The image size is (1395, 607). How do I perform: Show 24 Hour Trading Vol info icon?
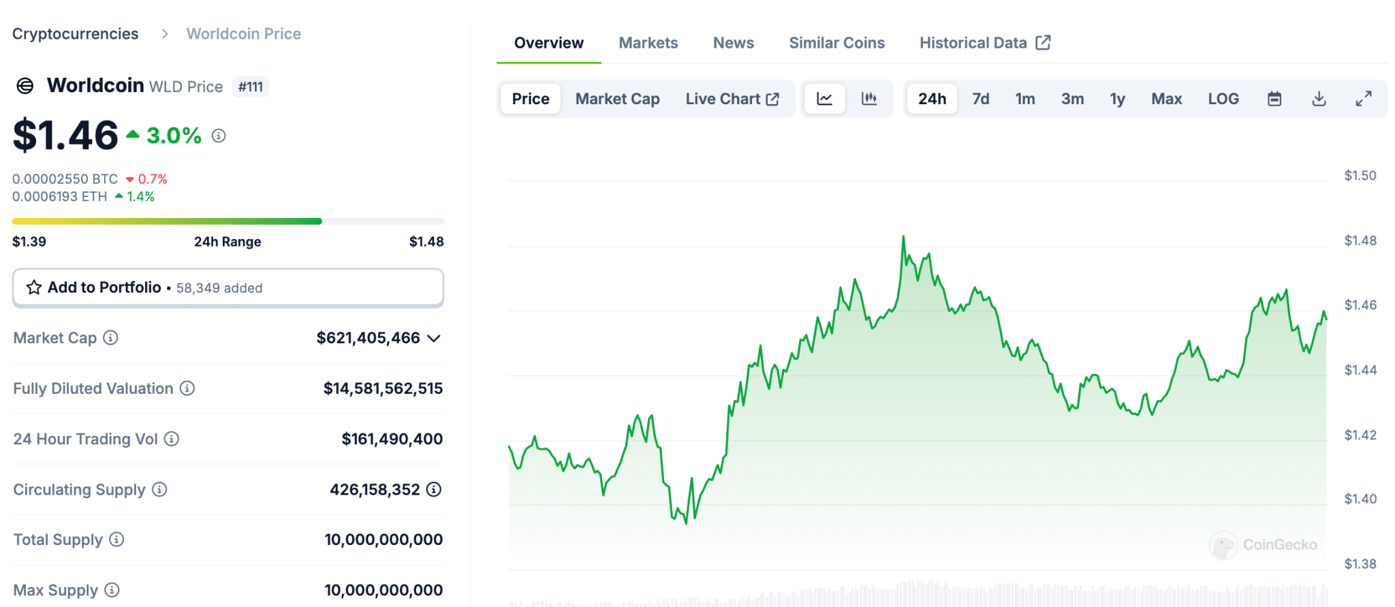click(172, 439)
